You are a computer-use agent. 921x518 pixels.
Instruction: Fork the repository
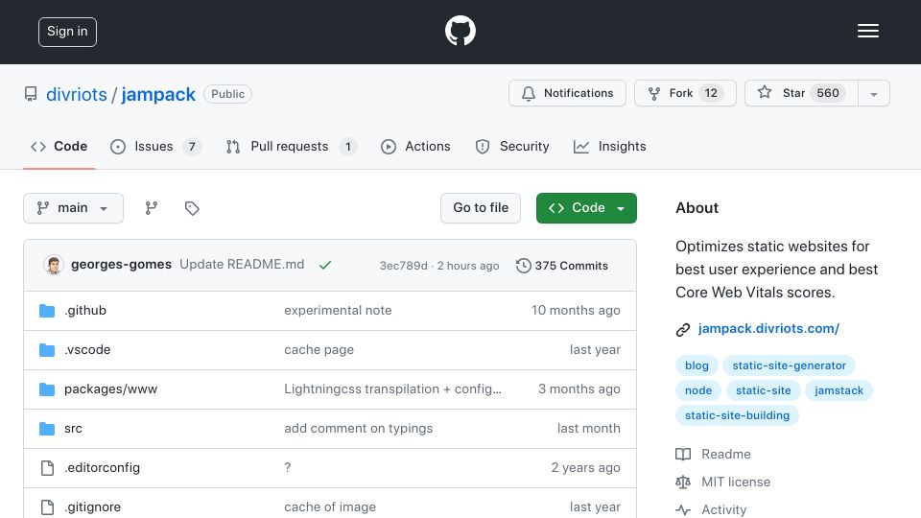(x=685, y=93)
